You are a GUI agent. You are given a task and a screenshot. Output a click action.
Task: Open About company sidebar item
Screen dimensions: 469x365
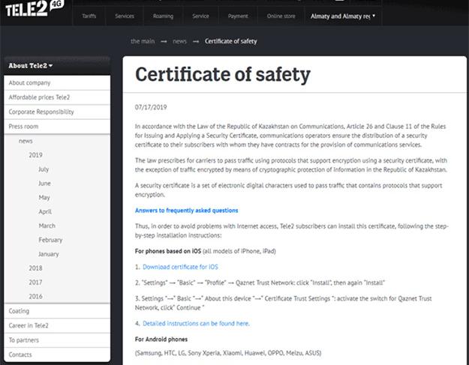pos(57,82)
